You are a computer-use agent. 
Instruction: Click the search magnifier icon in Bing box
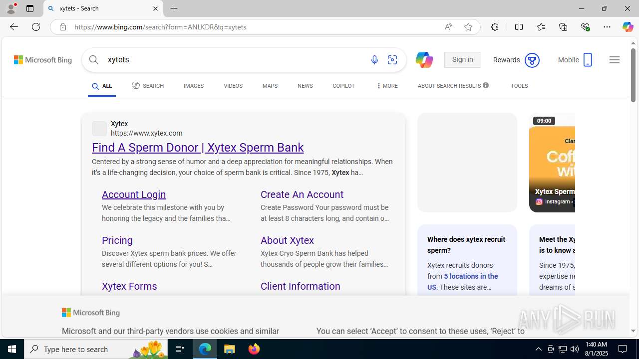coord(94,60)
